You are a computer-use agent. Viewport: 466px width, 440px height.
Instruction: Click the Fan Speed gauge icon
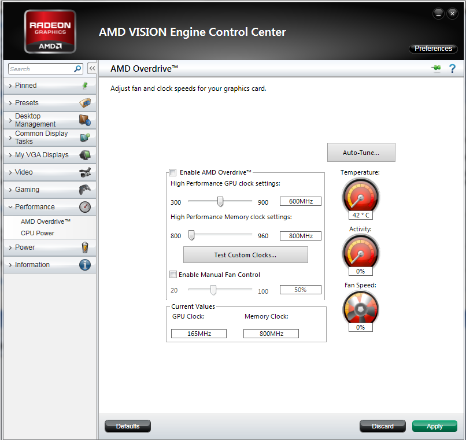[x=361, y=308]
